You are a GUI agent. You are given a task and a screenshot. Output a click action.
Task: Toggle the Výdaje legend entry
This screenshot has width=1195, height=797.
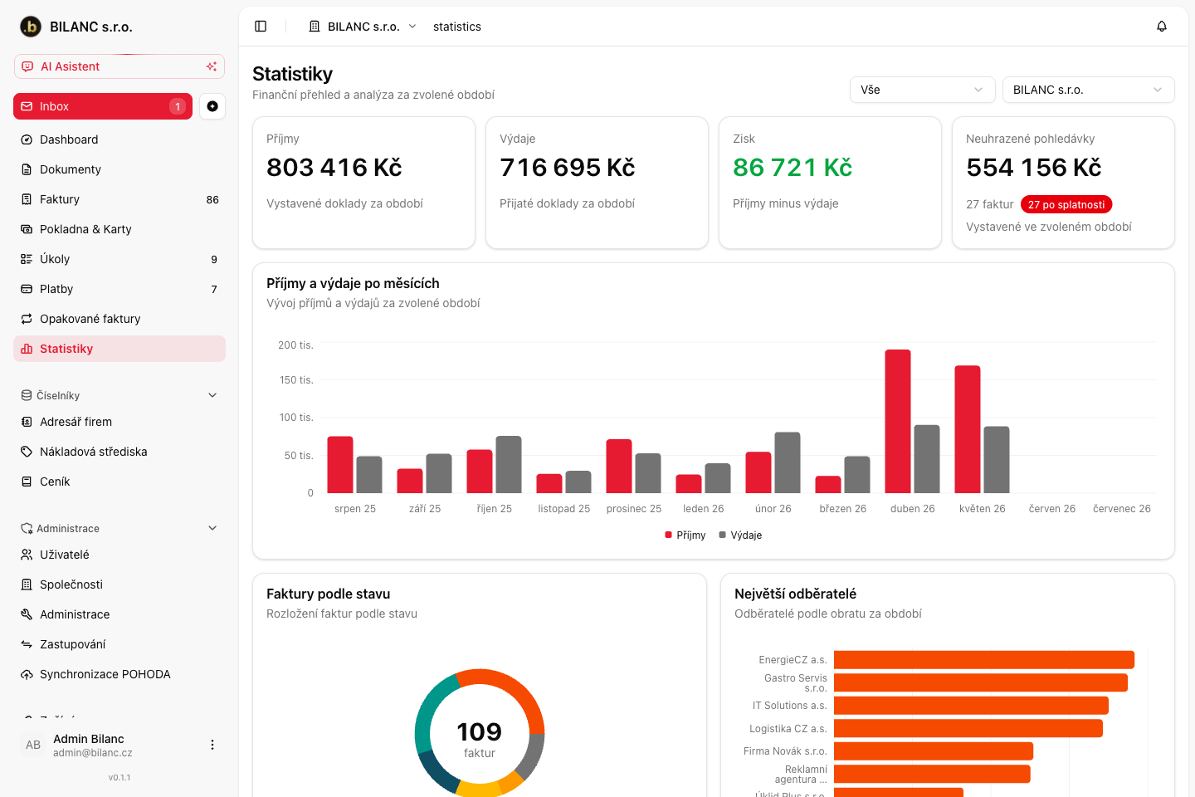click(740, 535)
